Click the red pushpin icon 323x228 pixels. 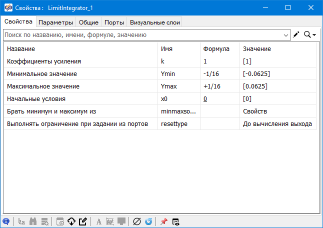click(x=164, y=221)
